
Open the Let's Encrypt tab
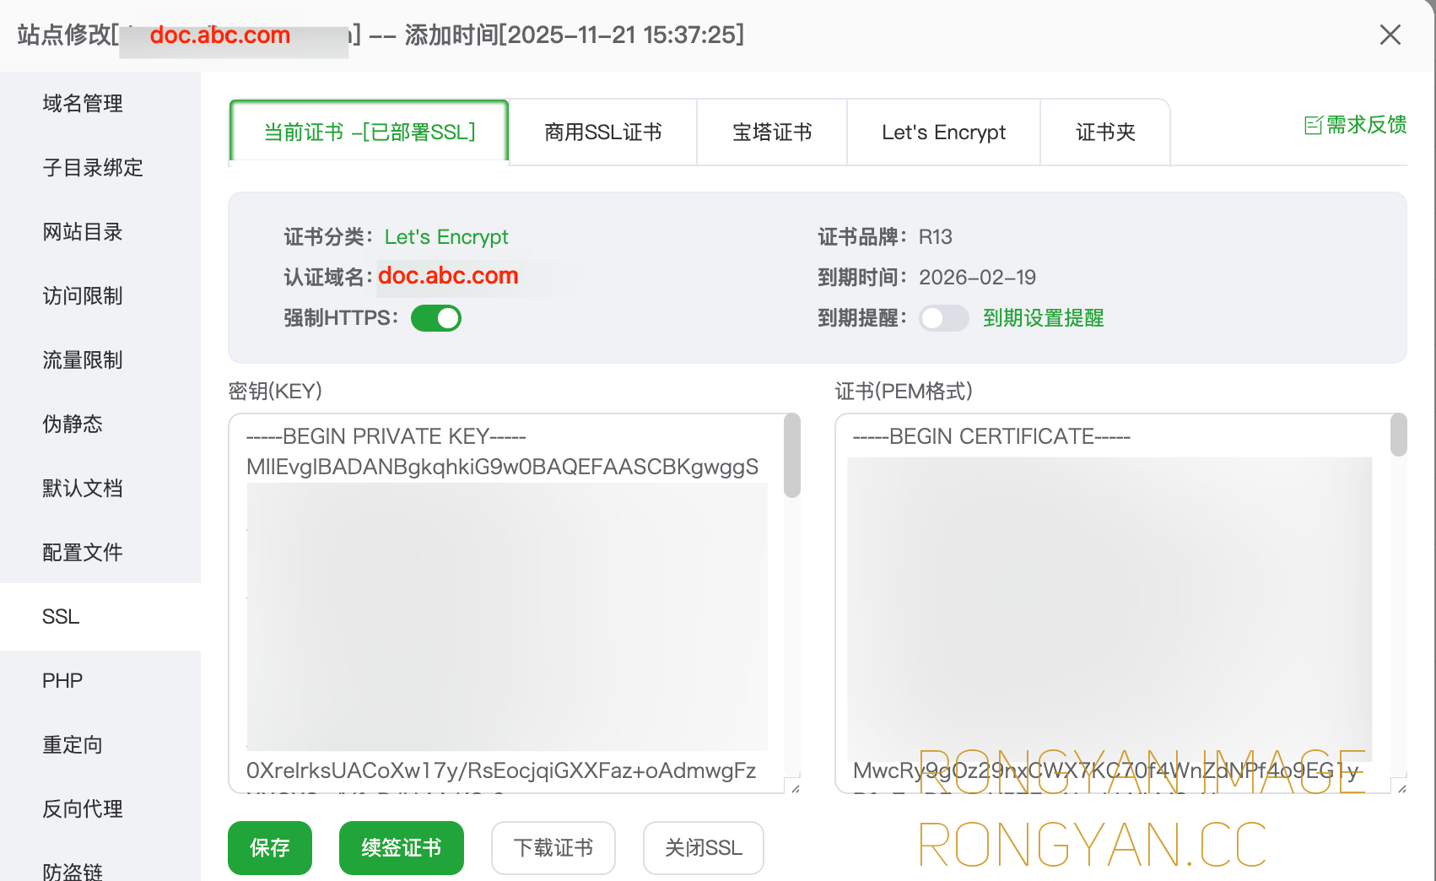(943, 132)
